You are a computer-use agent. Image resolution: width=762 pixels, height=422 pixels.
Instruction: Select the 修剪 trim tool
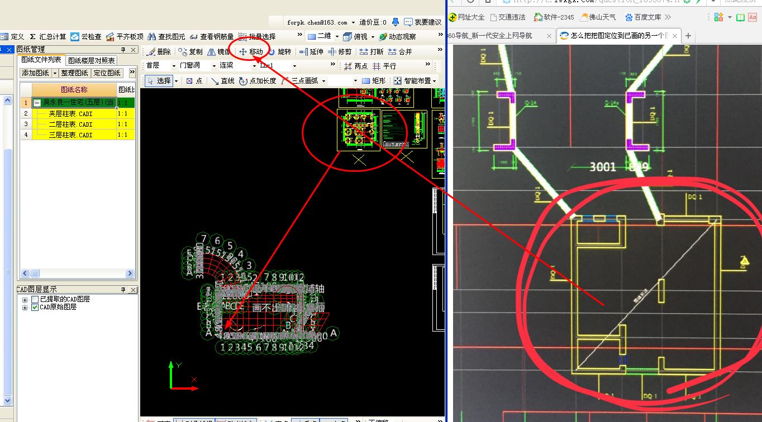tap(340, 51)
